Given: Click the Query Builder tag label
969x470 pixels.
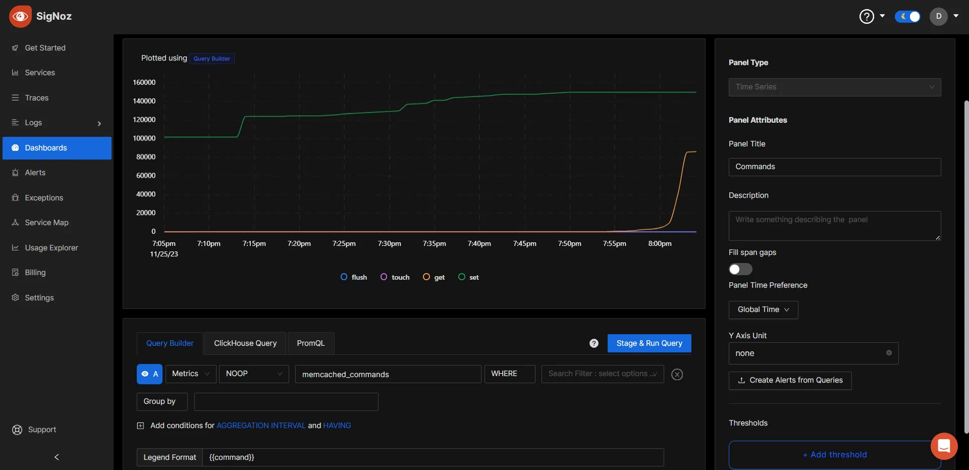Looking at the screenshot, I should 212,59.
